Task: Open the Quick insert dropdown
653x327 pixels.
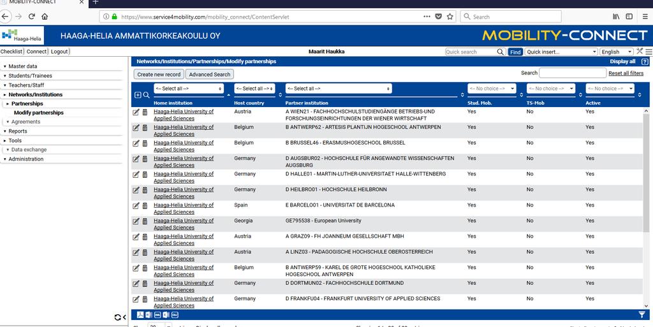Action: point(561,52)
